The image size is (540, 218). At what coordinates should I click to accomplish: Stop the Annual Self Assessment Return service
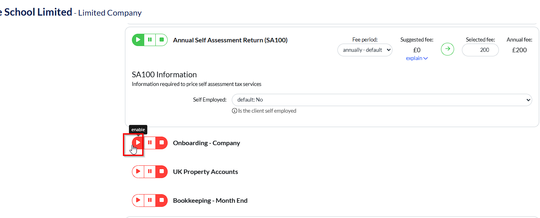pyautogui.click(x=162, y=40)
